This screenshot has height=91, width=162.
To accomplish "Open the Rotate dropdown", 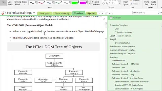I will click(x=135, y=4).
